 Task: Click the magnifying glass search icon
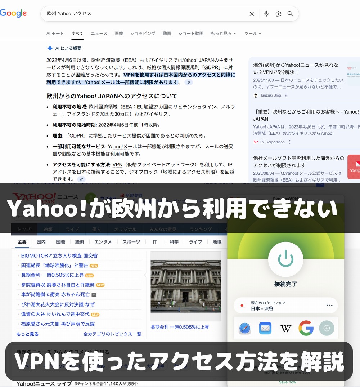click(290, 14)
